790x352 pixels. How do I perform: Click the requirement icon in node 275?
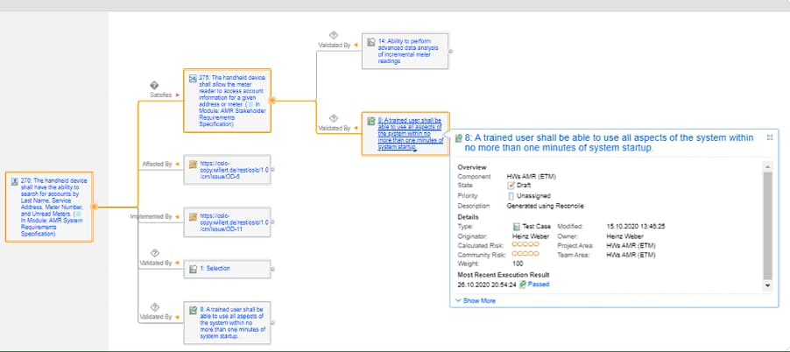[x=193, y=79]
